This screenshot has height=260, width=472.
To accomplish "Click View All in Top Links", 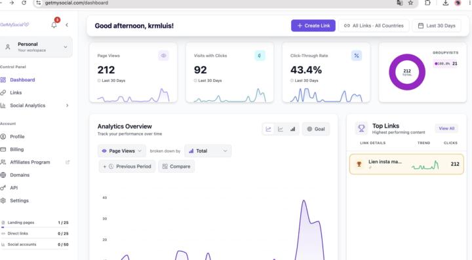I will 446,128.
